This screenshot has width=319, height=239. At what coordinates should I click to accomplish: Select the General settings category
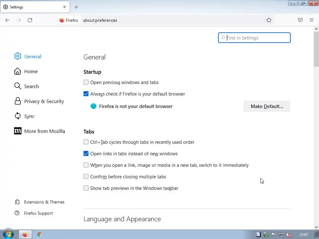click(x=33, y=57)
